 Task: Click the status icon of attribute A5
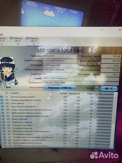4,122
